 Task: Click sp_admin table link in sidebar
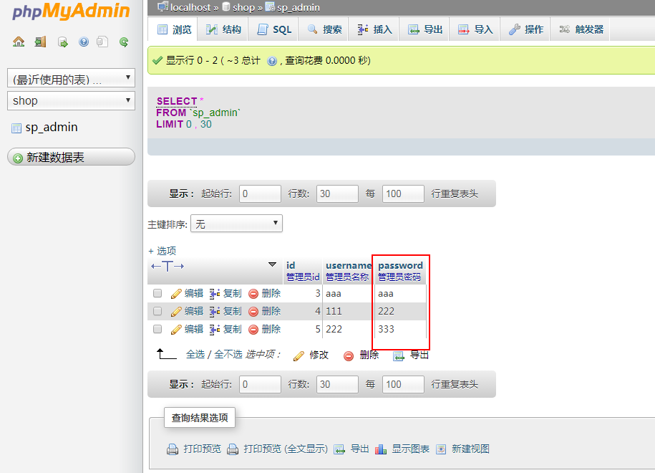(x=52, y=127)
